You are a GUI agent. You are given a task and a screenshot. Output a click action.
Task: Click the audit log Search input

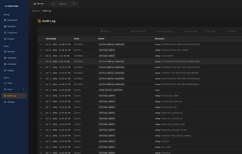[x=113, y=31]
